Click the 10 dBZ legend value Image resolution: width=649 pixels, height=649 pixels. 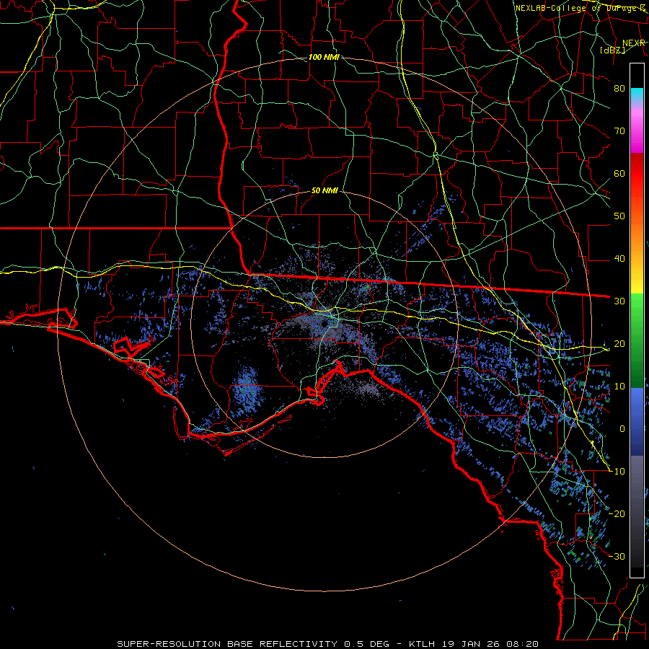(x=619, y=387)
